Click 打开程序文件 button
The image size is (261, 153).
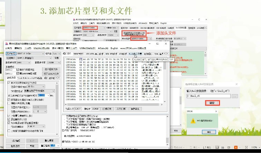tap(51, 69)
